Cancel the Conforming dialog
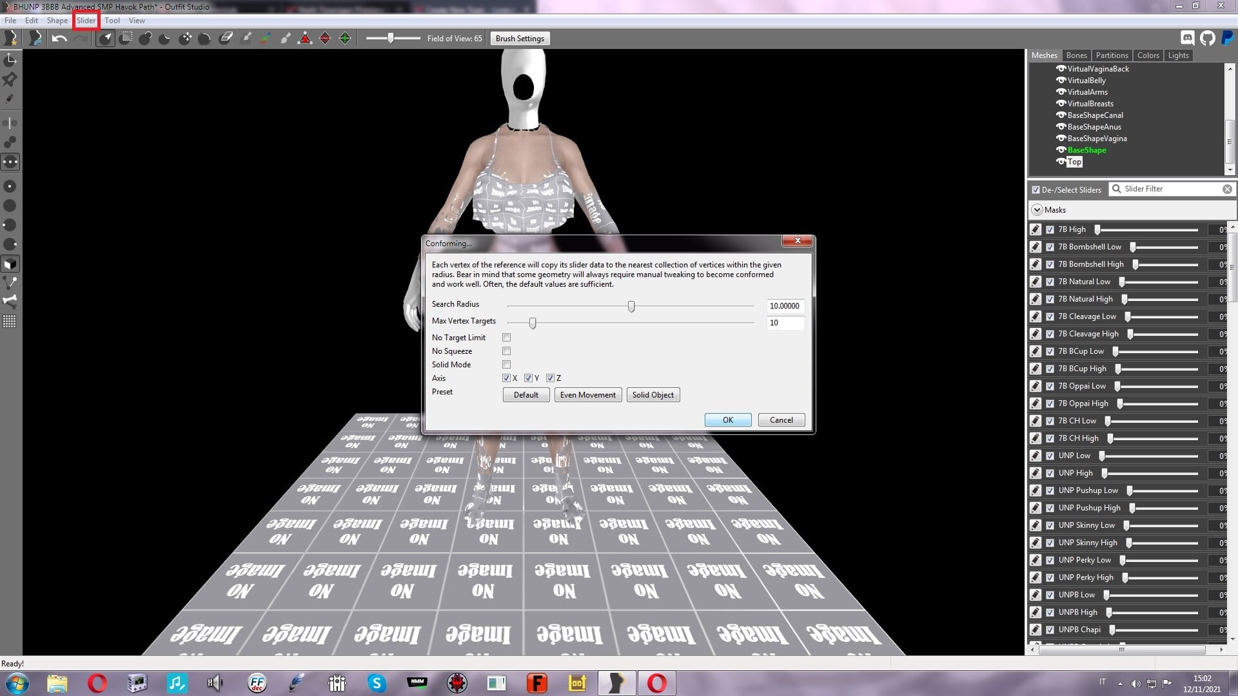The width and height of the screenshot is (1238, 696). (x=781, y=420)
